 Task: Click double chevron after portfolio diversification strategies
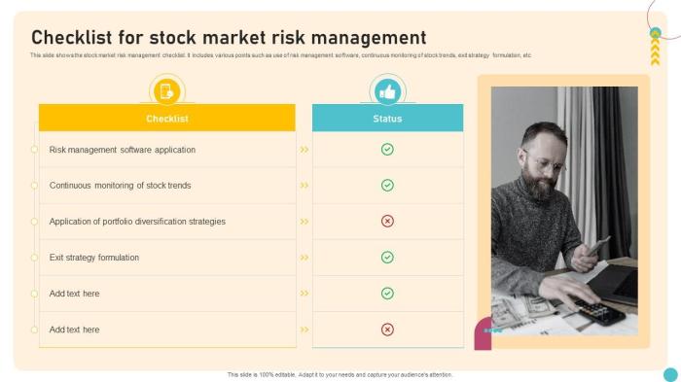coord(305,222)
